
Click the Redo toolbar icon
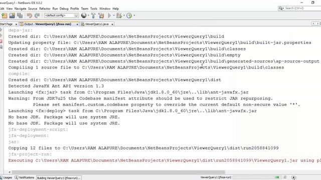37,15
